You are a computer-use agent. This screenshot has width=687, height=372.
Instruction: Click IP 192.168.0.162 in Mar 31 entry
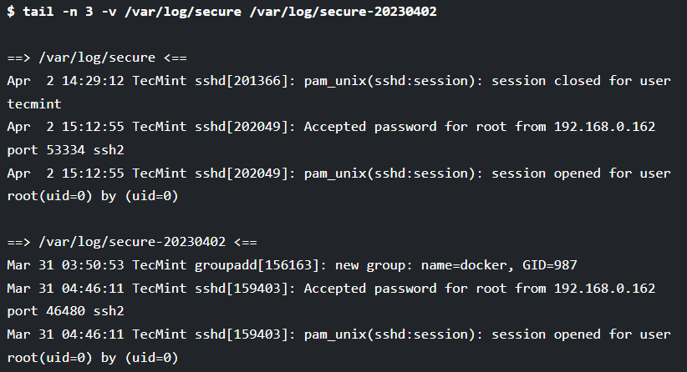(604, 289)
